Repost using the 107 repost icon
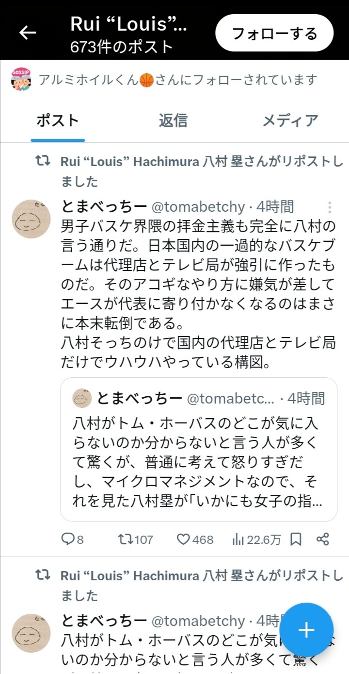The height and width of the screenshot is (674, 349). (136, 539)
